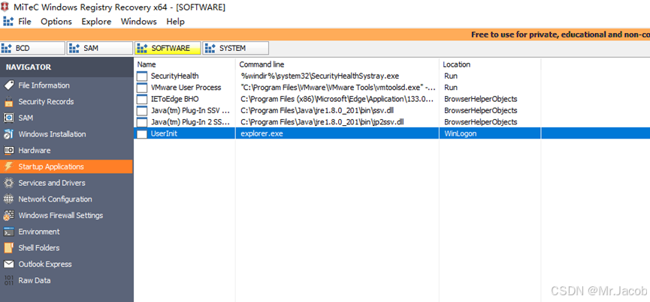Open the Windows menu
Image resolution: width=650 pixels, height=302 pixels.
(139, 22)
